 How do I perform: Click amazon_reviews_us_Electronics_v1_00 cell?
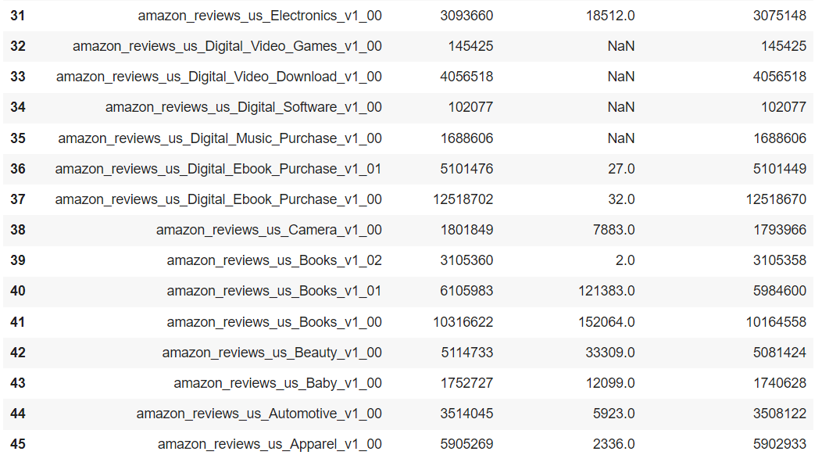259,16
